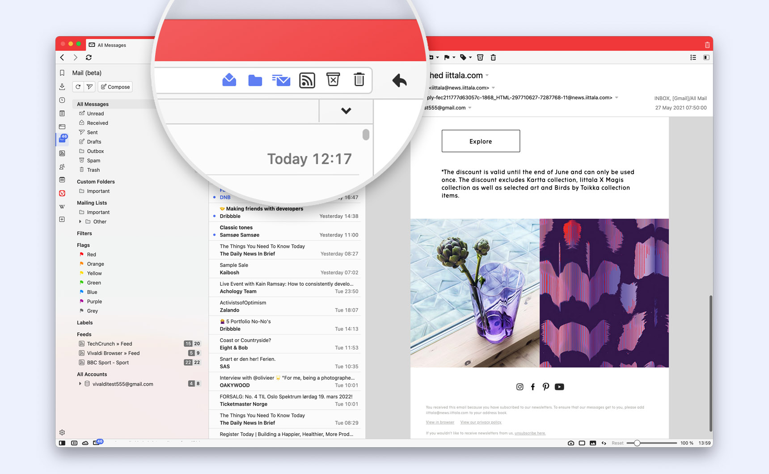769x474 pixels.
Task: Select the Unread folder
Action: [x=95, y=114]
